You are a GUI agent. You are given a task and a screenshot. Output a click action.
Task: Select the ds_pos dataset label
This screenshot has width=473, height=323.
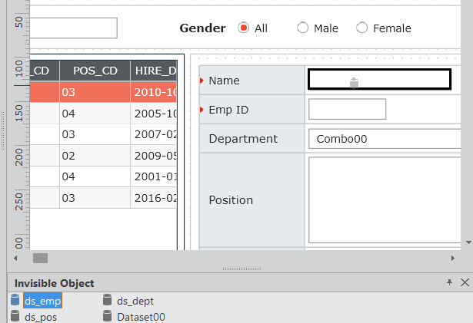pyautogui.click(x=41, y=317)
